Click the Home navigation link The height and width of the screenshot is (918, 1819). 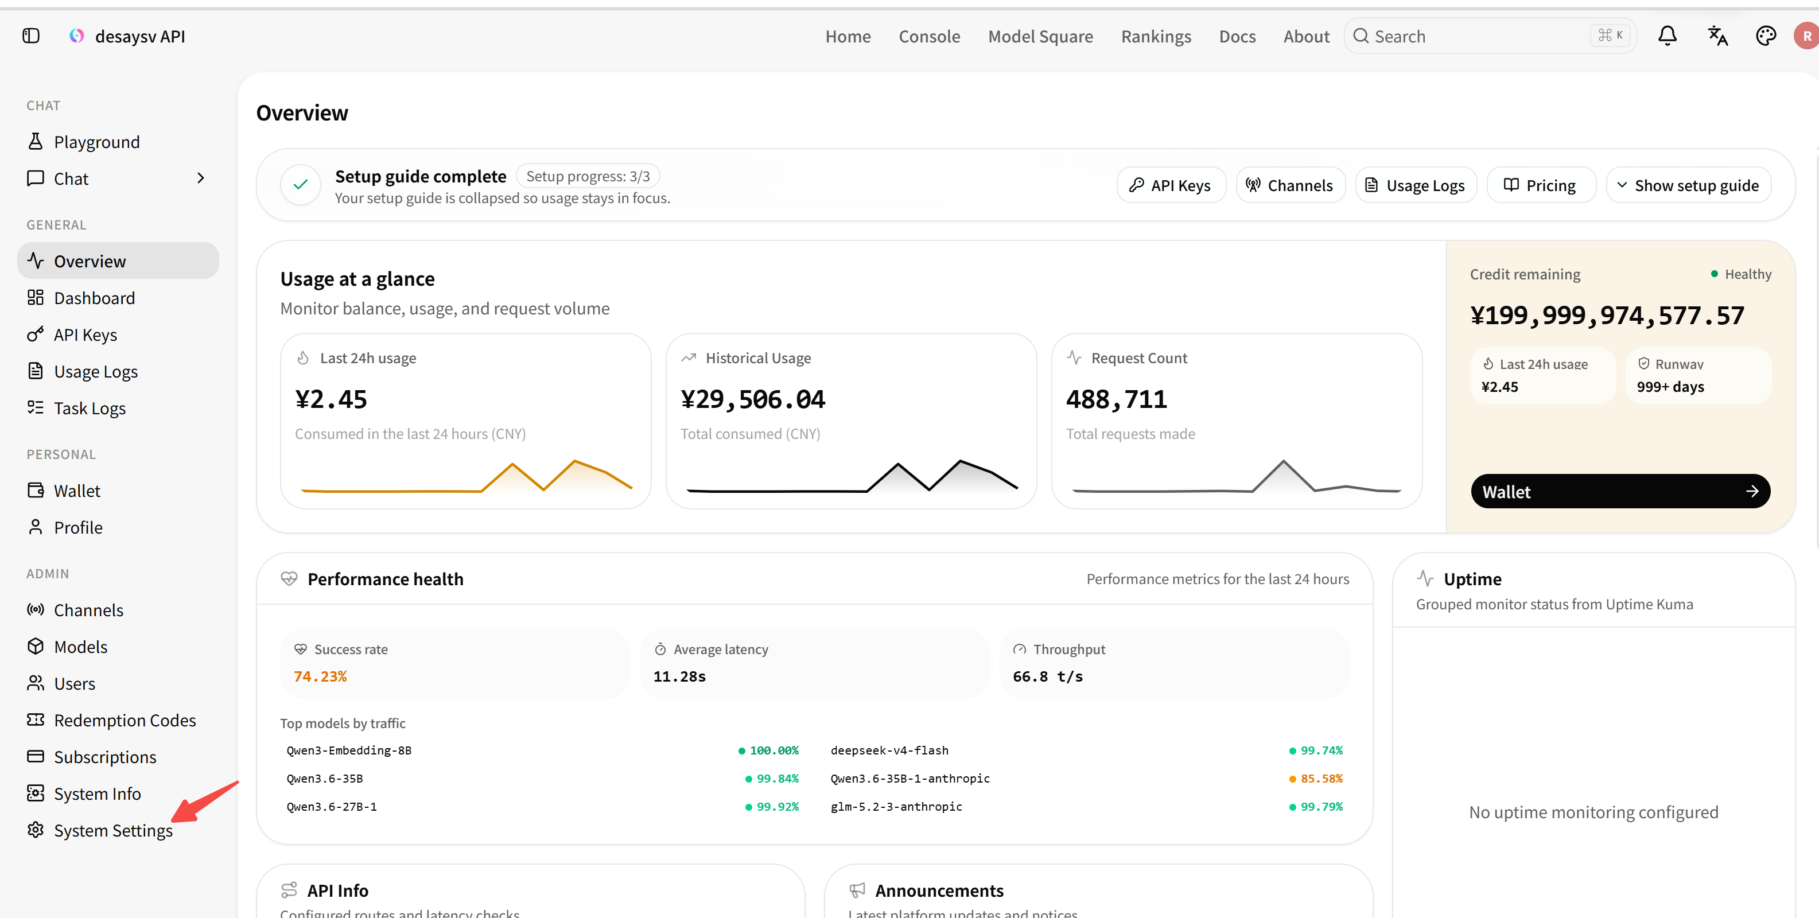pyautogui.click(x=848, y=36)
